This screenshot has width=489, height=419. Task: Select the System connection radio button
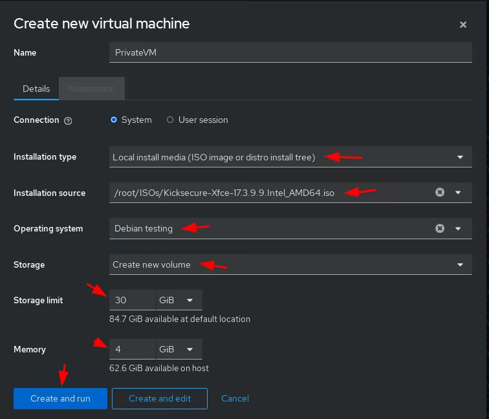click(114, 120)
